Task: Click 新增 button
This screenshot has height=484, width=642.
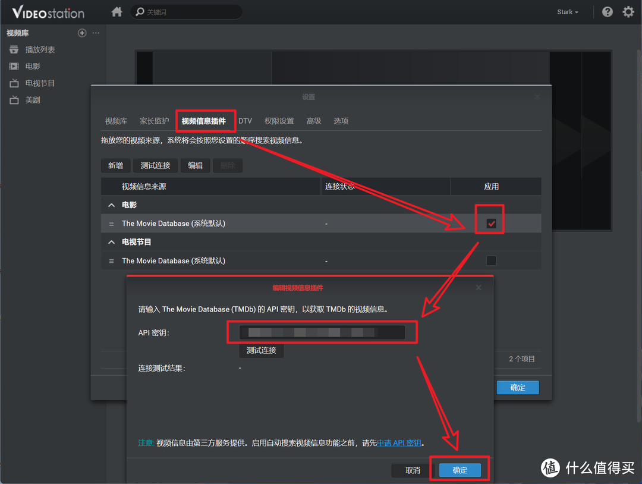Action: point(115,165)
